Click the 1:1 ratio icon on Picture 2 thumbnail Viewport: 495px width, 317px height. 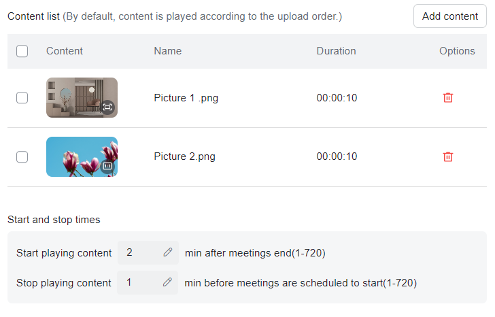(x=107, y=166)
